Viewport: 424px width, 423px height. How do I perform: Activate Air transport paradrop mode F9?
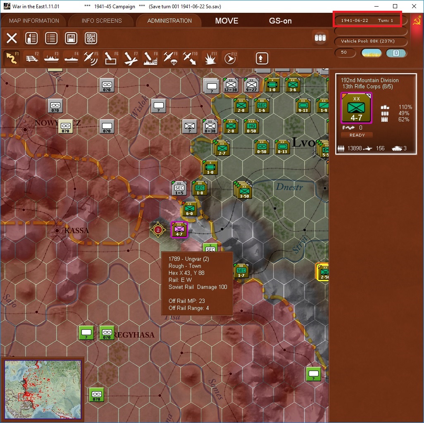[170, 58]
